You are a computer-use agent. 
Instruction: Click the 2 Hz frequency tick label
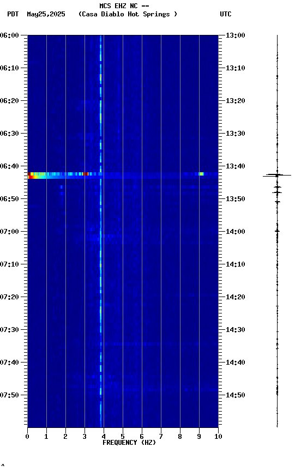click(x=65, y=437)
